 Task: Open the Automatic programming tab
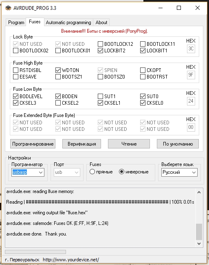(68, 22)
